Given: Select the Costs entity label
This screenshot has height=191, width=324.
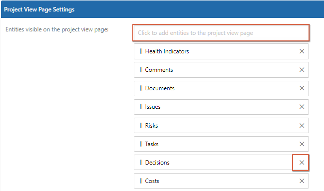Looking at the screenshot, I should click(152, 181).
